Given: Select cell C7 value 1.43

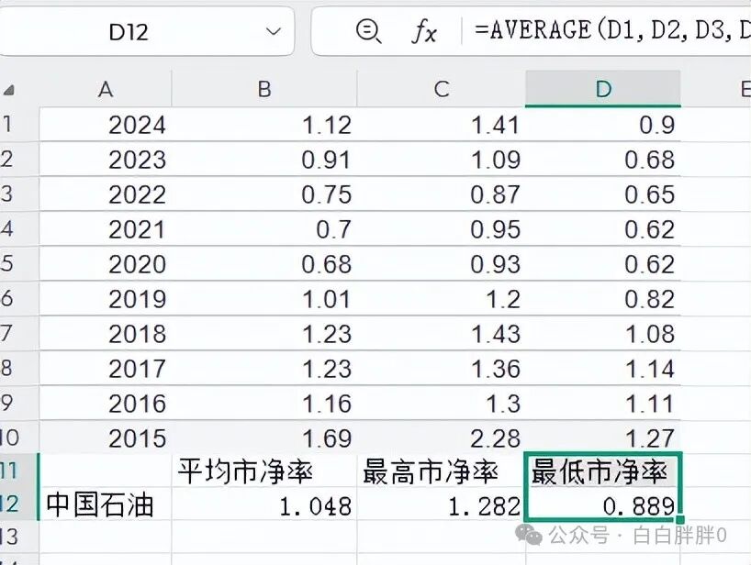Looking at the screenshot, I should click(441, 334).
